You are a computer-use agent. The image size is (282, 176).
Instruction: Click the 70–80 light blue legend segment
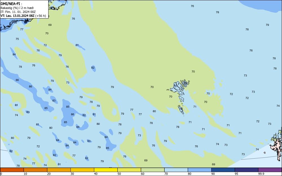pos(176,170)
